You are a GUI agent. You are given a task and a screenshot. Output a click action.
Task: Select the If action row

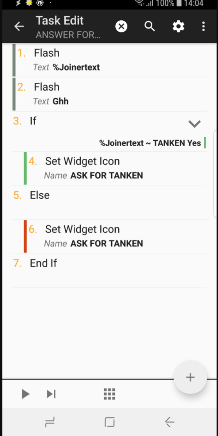tap(110, 131)
